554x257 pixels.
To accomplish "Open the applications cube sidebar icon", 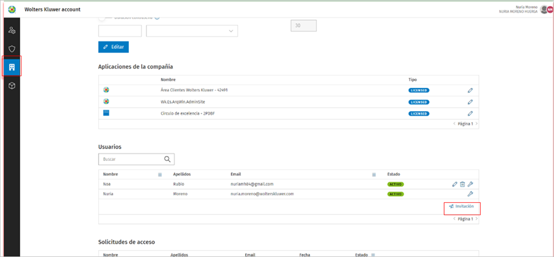I will click(x=12, y=85).
